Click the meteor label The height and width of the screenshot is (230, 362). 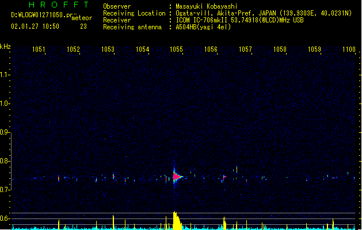point(82,18)
